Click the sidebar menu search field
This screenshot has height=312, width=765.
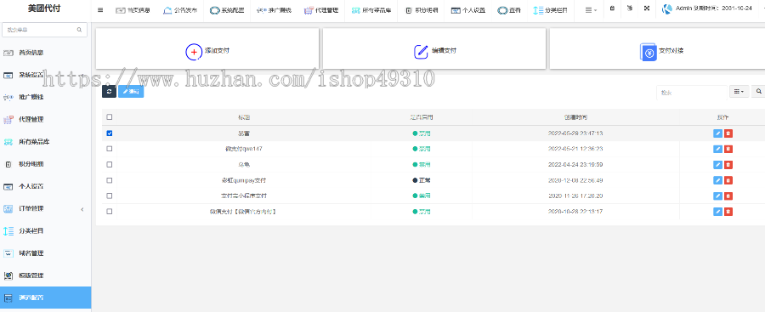tap(45, 30)
